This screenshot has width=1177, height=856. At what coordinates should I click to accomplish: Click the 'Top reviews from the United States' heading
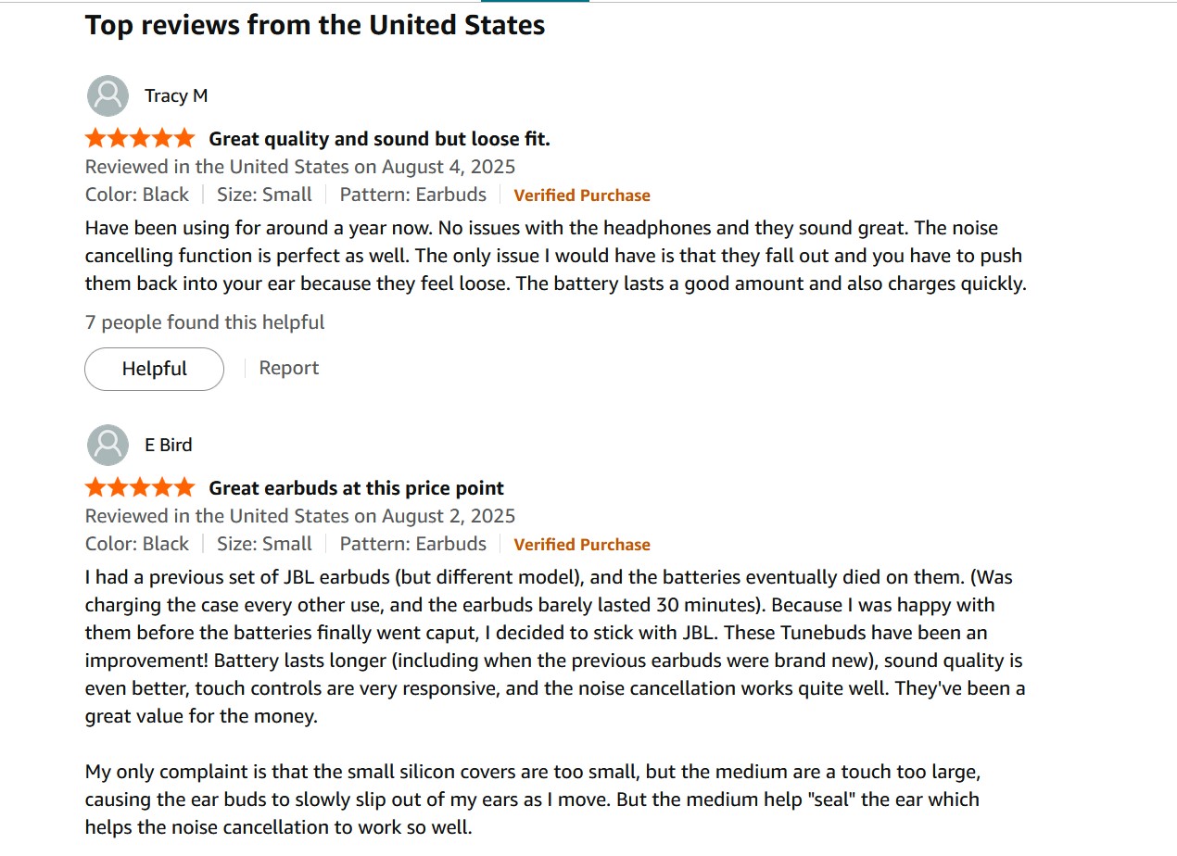click(315, 25)
